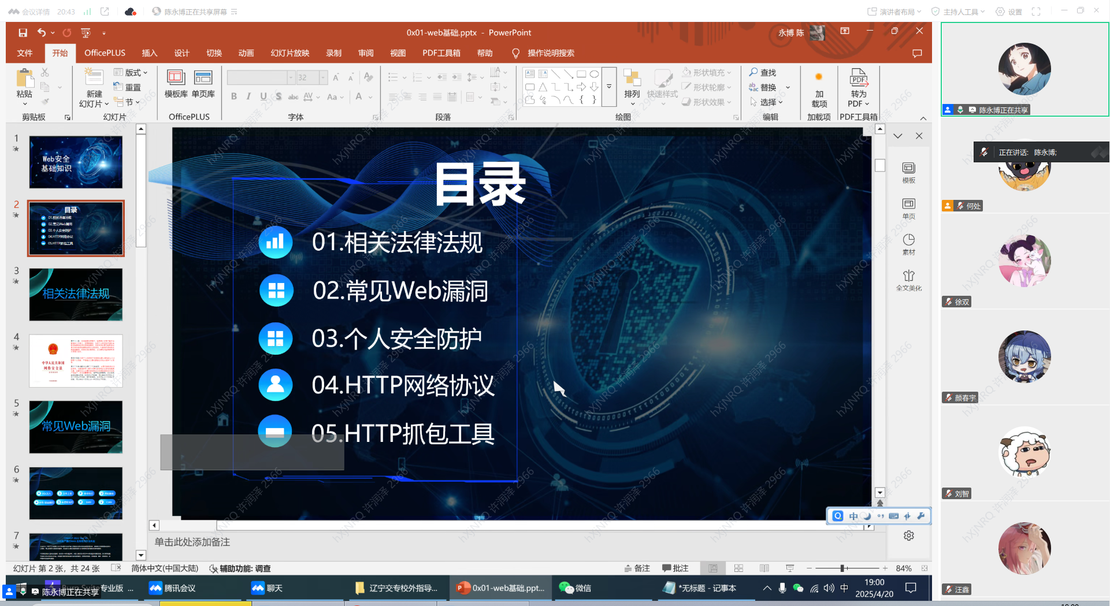Toggle normal view button in status bar
This screenshot has width=1110, height=606.
[713, 568]
